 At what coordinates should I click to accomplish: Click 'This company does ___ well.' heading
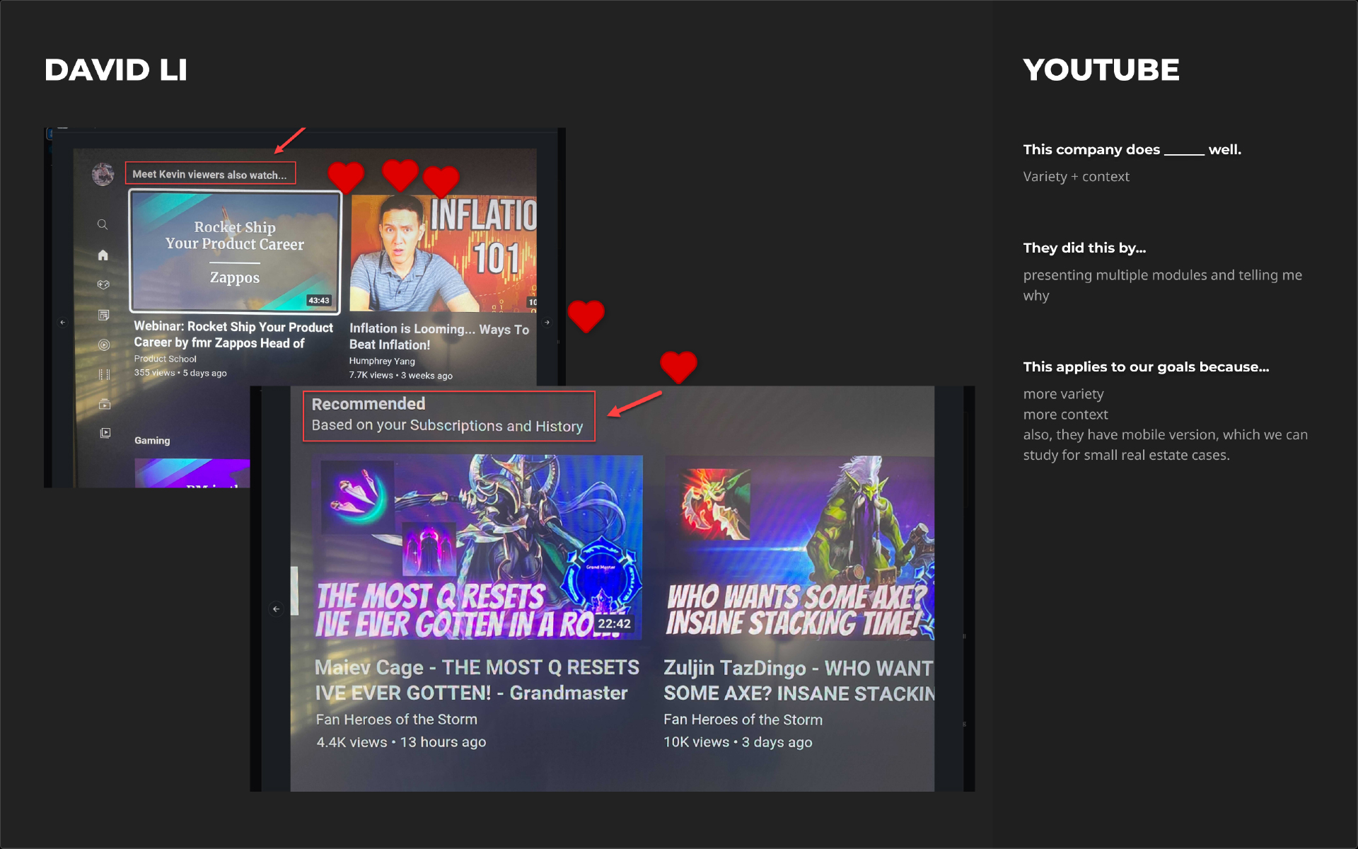tap(1132, 149)
